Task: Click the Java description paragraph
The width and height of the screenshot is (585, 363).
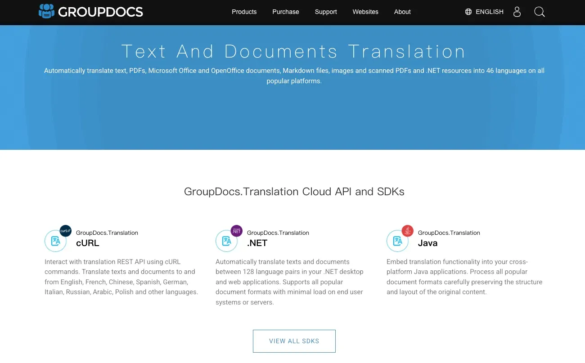Action: (464, 277)
